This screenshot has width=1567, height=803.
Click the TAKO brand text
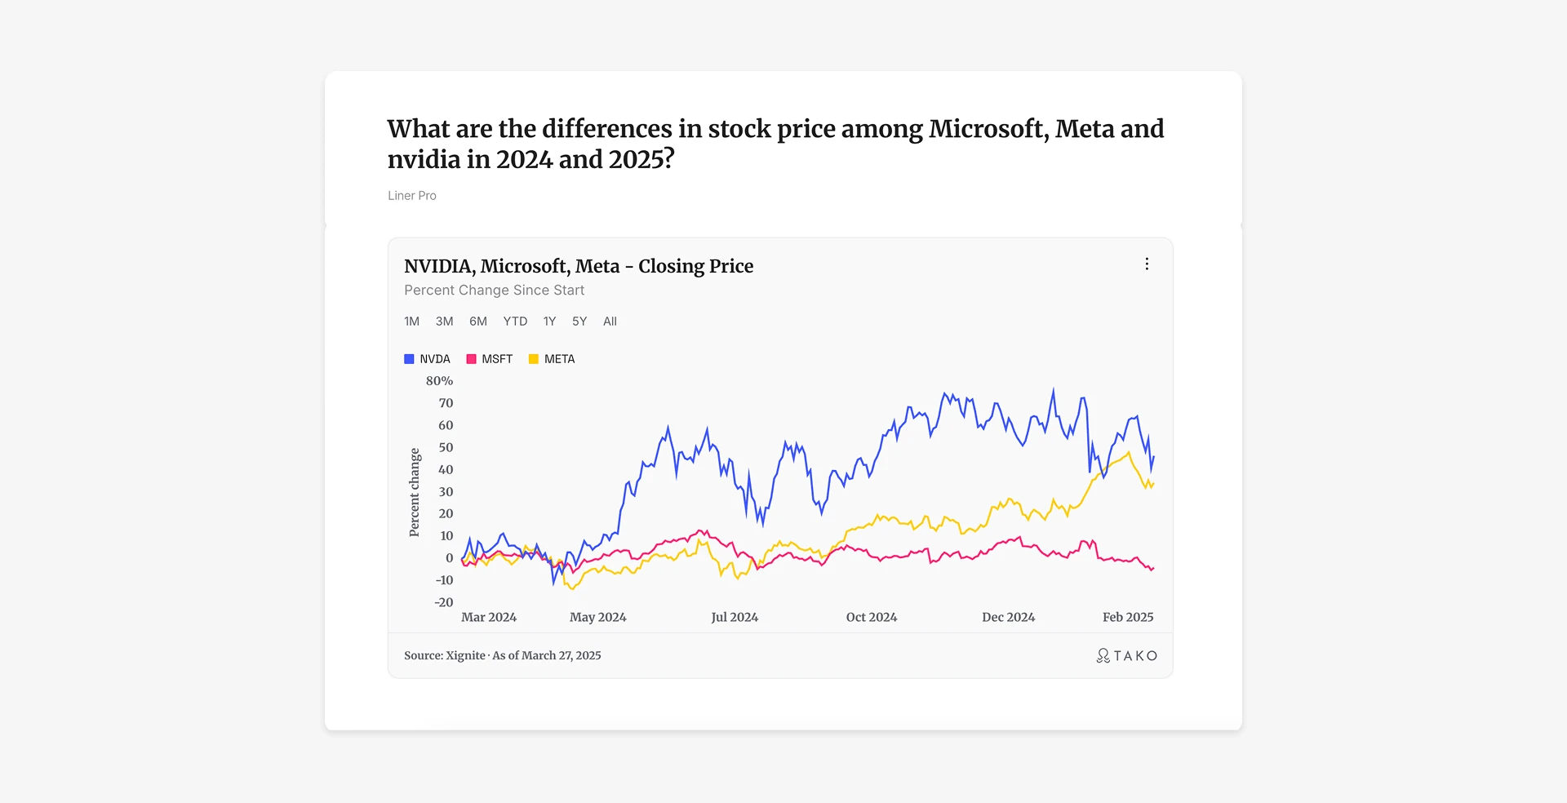coord(1135,656)
